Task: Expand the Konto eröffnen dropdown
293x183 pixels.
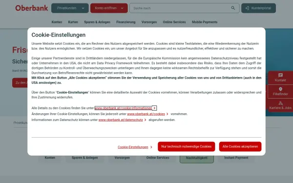Action: click(x=109, y=8)
